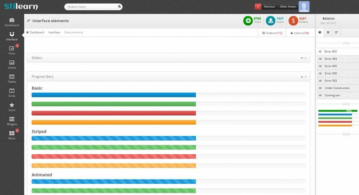The height and width of the screenshot is (195, 359).
Task: Open the Shortcut menu in header
Action: [269, 6]
